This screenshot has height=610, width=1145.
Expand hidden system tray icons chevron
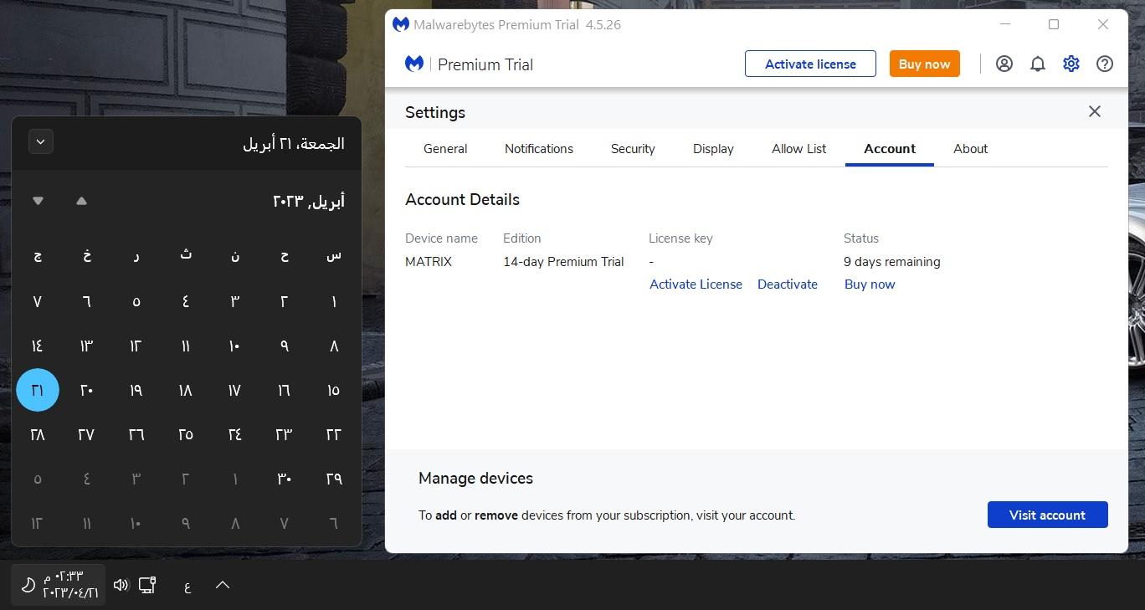(223, 585)
